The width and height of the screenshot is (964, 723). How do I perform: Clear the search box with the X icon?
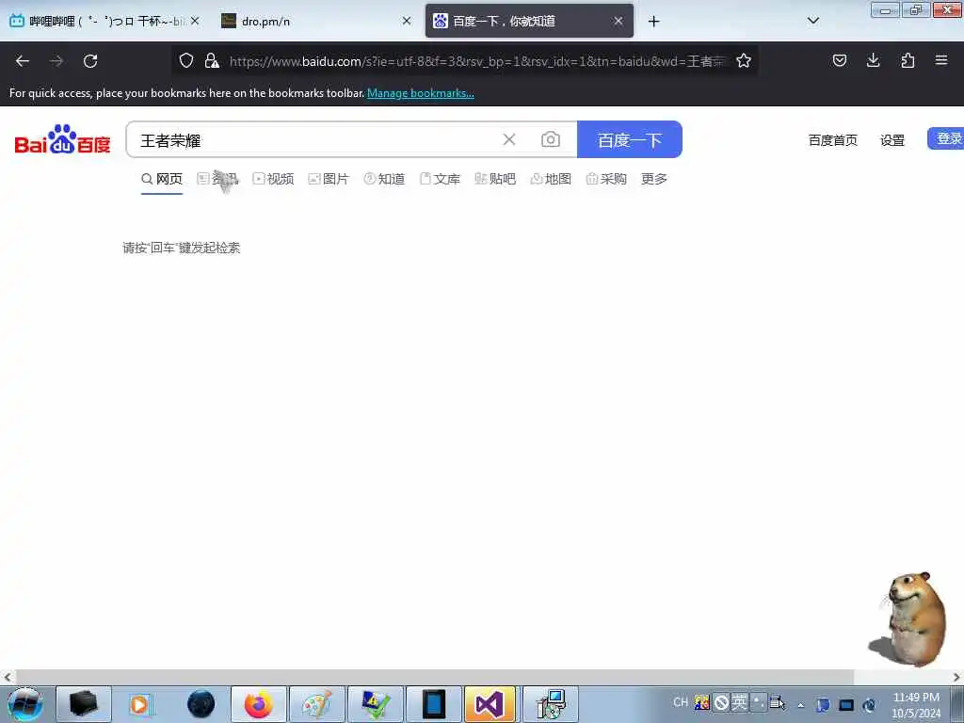pyautogui.click(x=509, y=139)
